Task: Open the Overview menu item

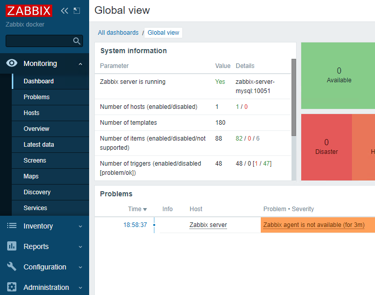Action: point(50,129)
